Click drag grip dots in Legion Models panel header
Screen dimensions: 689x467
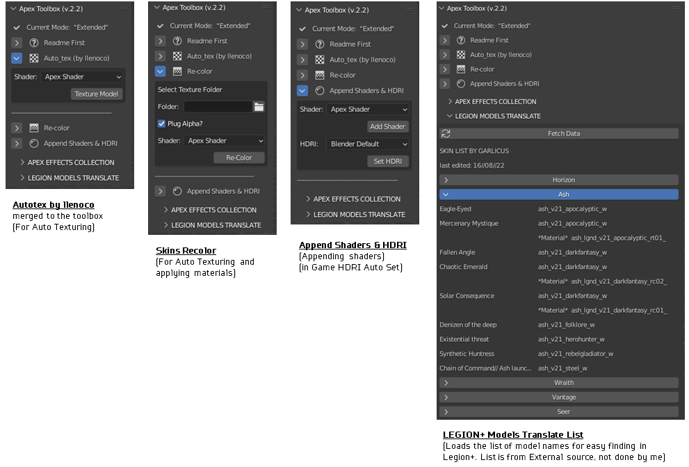[676, 8]
